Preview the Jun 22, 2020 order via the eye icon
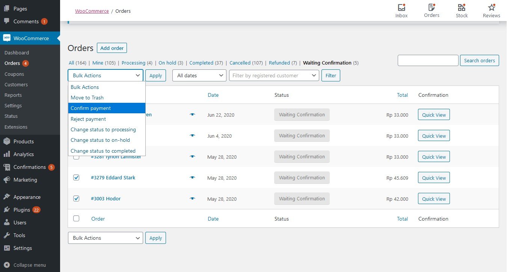507x272 pixels. pos(193,114)
